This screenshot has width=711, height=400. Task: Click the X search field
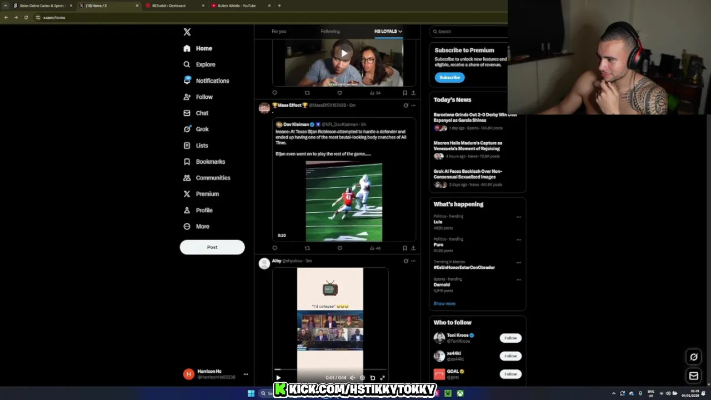pos(469,32)
